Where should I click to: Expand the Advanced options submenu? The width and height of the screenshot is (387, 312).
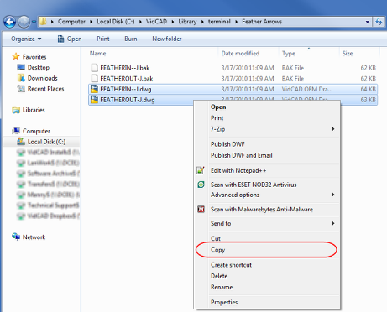coord(267,195)
